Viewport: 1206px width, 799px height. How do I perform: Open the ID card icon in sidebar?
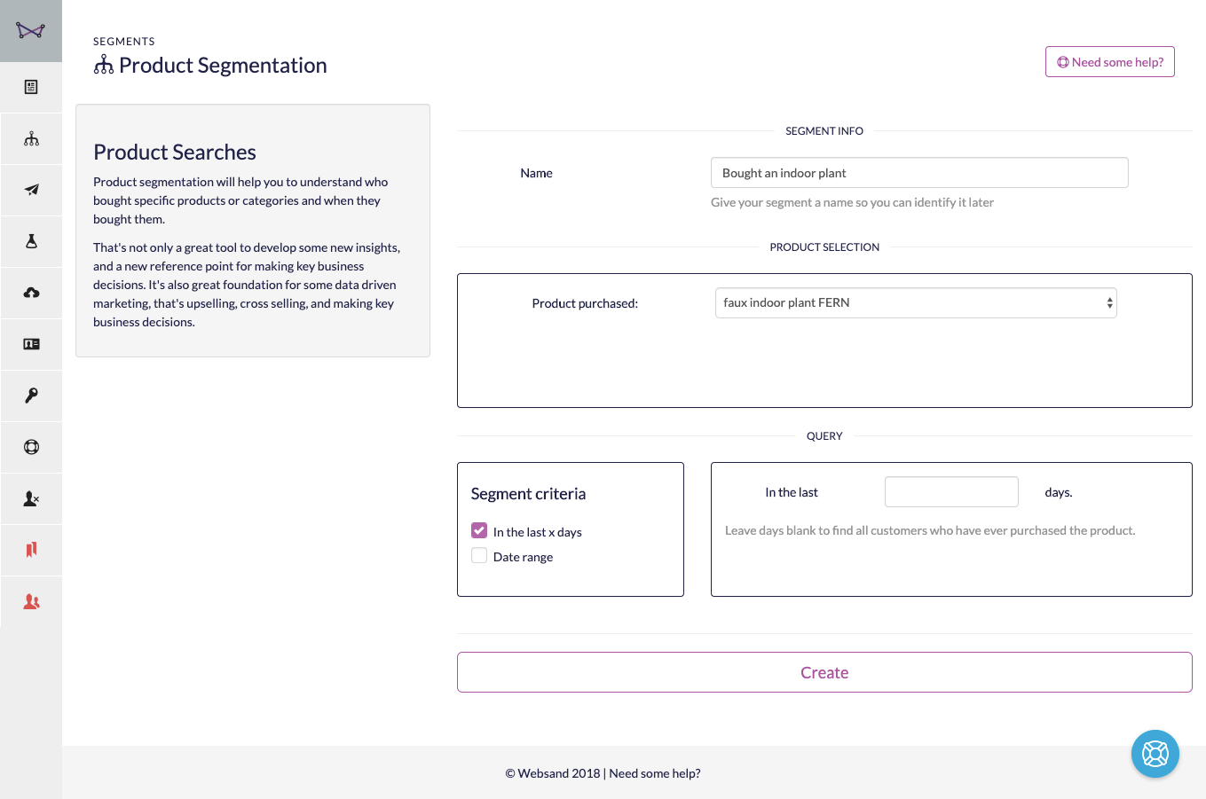(x=31, y=344)
